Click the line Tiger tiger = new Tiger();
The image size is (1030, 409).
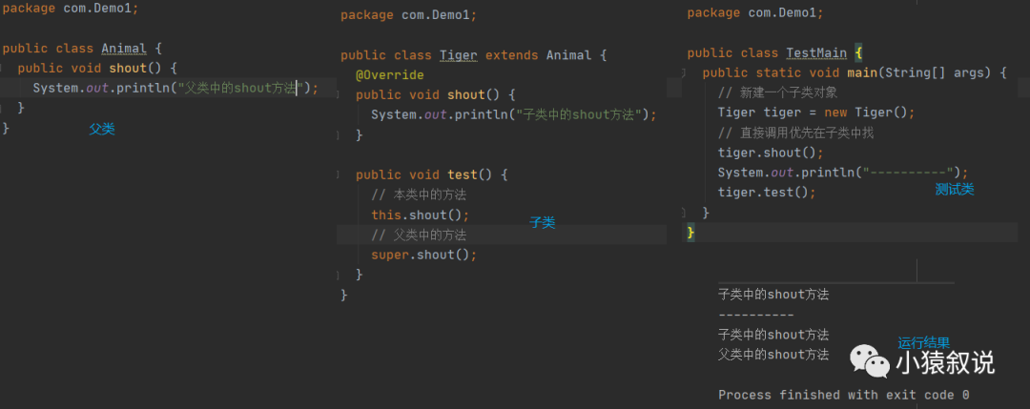[816, 112]
